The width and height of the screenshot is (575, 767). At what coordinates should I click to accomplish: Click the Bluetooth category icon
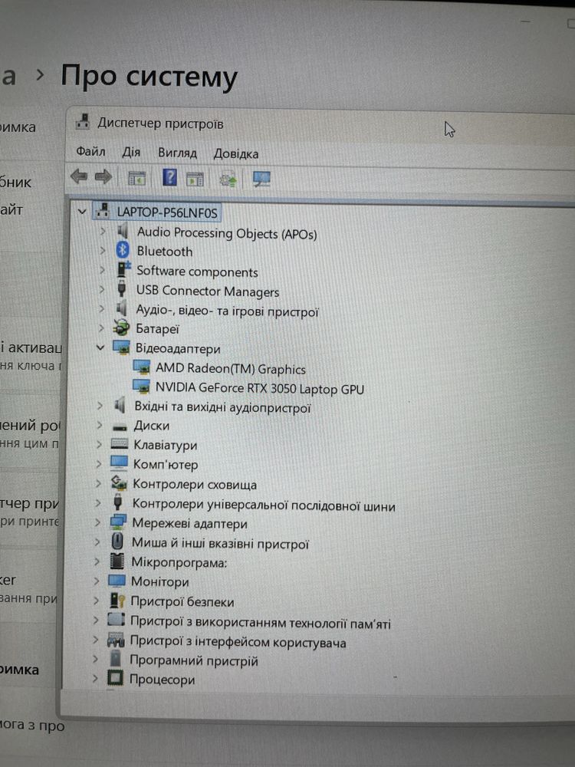122,250
